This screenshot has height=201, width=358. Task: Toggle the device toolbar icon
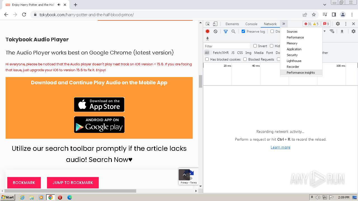(x=215, y=24)
